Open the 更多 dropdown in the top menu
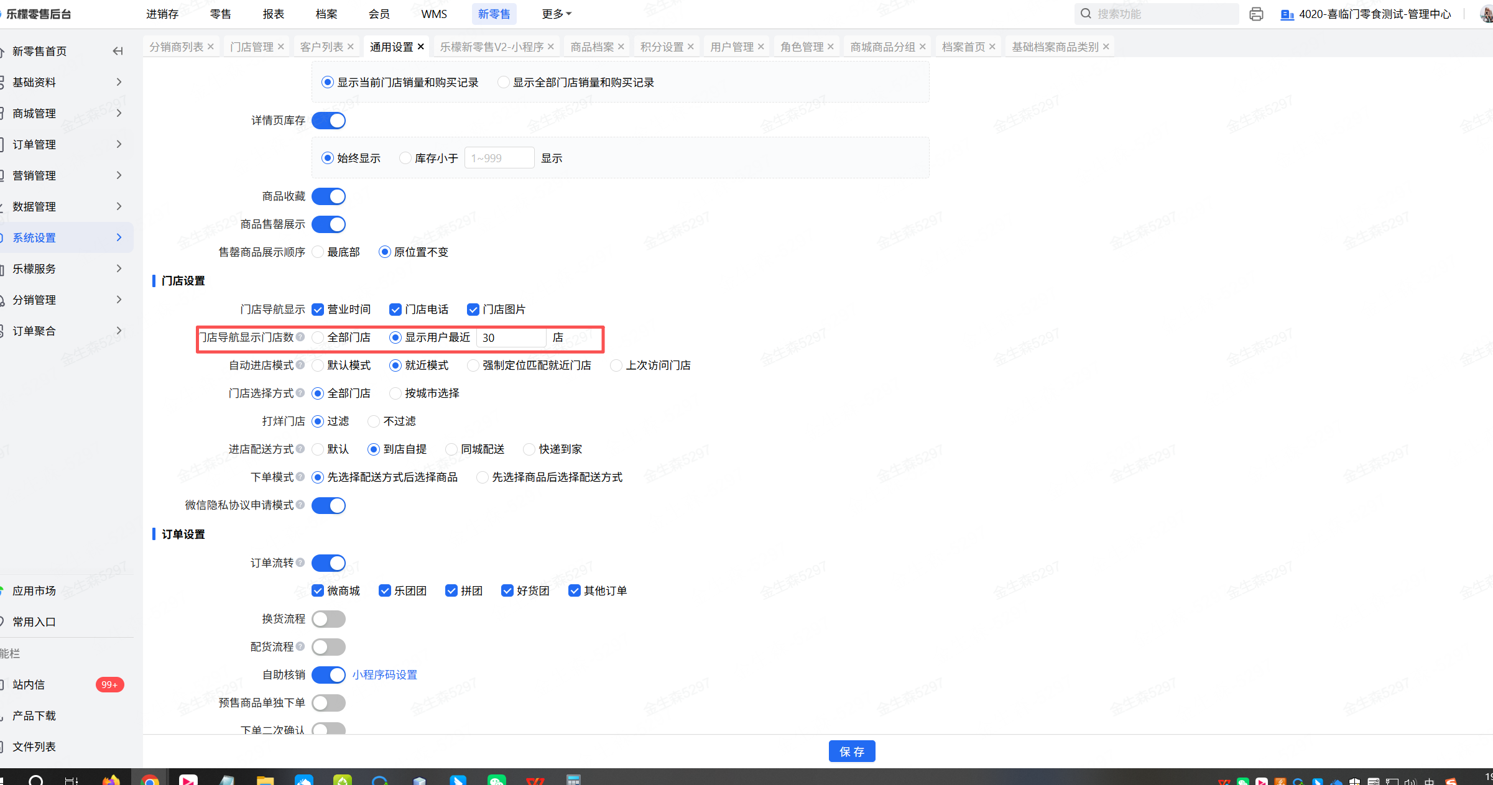 [x=556, y=14]
